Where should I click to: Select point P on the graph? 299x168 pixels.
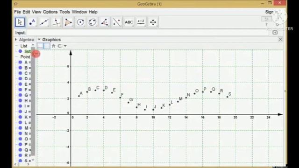[x=203, y=92]
